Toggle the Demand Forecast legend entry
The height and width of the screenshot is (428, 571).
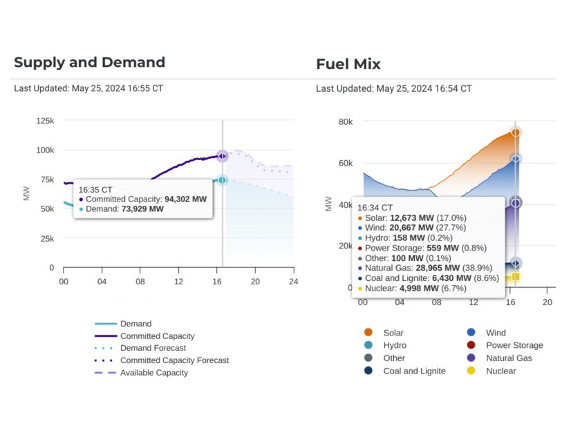tap(153, 348)
